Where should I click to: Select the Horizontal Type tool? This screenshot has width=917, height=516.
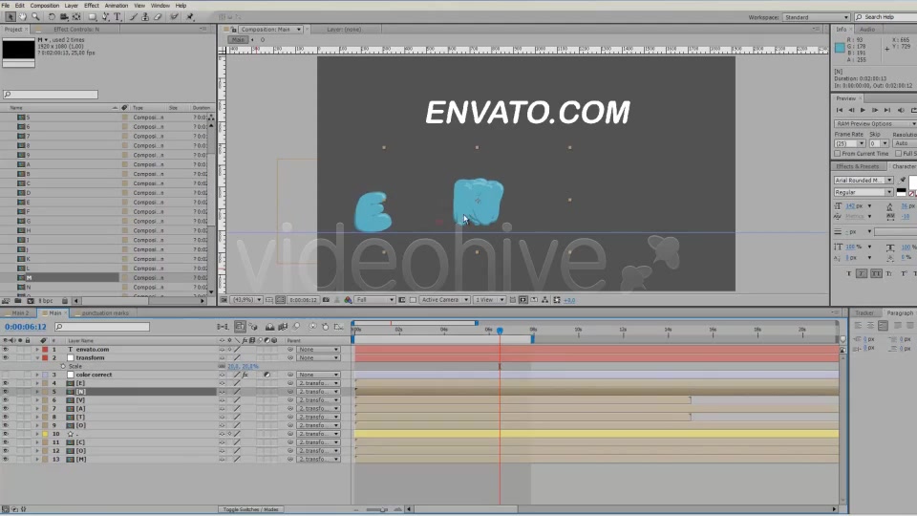click(117, 17)
